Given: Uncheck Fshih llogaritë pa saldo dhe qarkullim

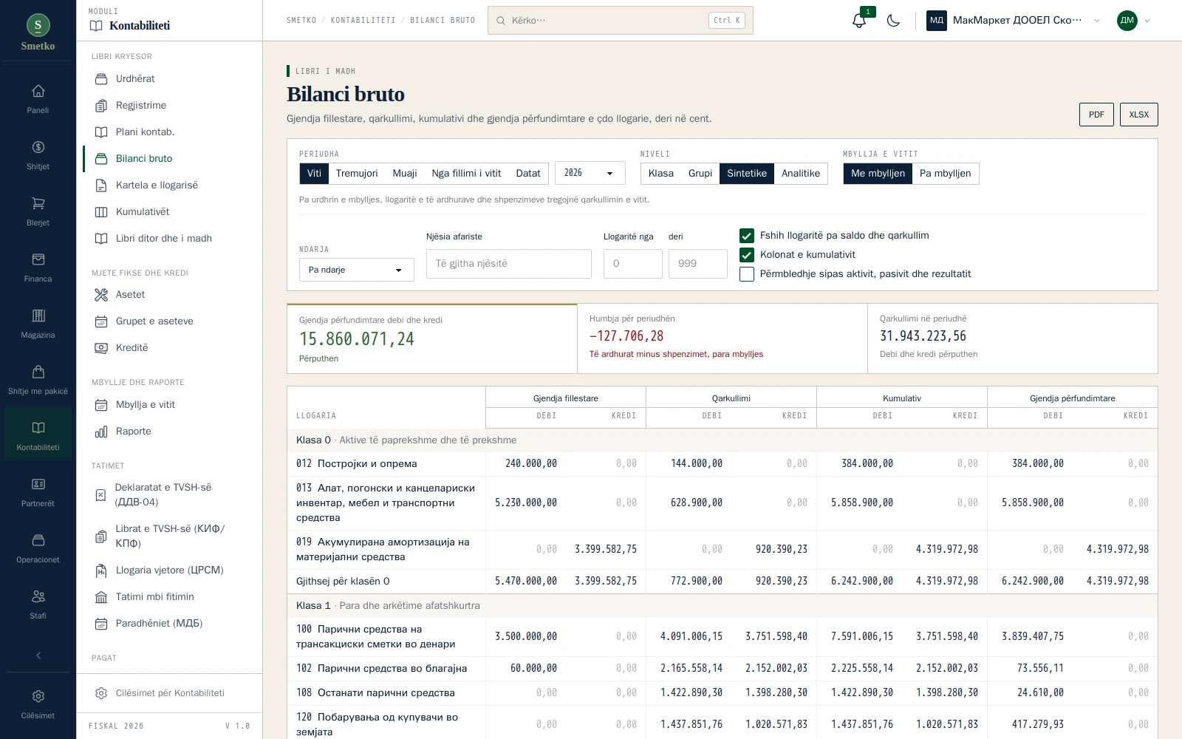Looking at the screenshot, I should click(747, 236).
